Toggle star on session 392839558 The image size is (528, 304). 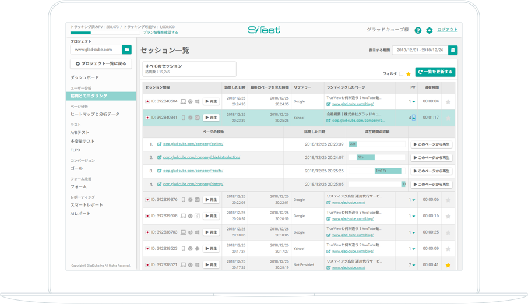pyautogui.click(x=448, y=216)
